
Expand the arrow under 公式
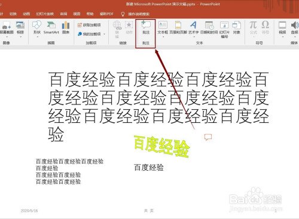coord(254,37)
